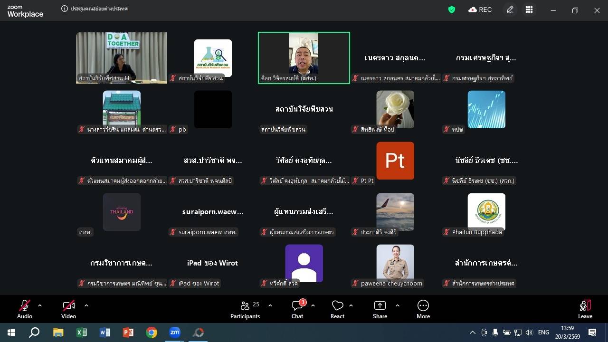Screen dimensions: 608x342
Task: Open the Participants panel
Action: click(245, 309)
